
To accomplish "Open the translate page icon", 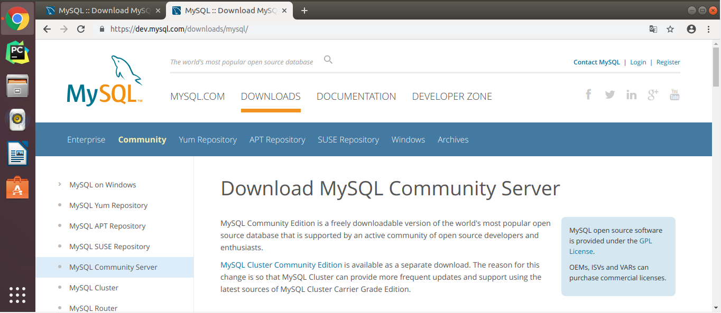I will [653, 29].
